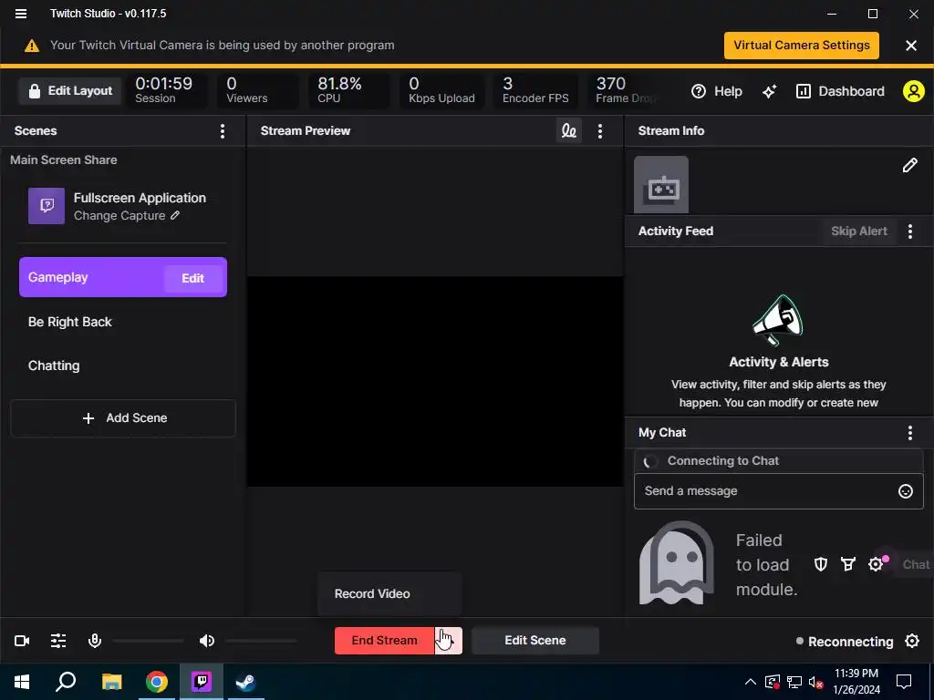Click the chat rewards icon
Image resolution: width=934 pixels, height=700 pixels.
847,563
